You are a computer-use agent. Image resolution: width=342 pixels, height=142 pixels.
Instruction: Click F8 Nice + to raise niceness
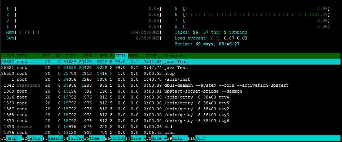point(157,139)
